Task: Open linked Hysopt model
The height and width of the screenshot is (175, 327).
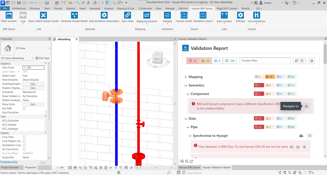Action: pyautogui.click(x=43, y=18)
